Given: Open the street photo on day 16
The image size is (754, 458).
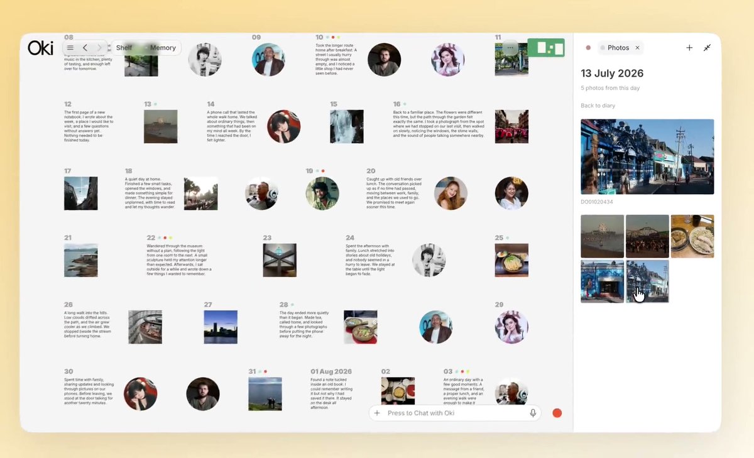Looking at the screenshot, I should click(x=511, y=126).
